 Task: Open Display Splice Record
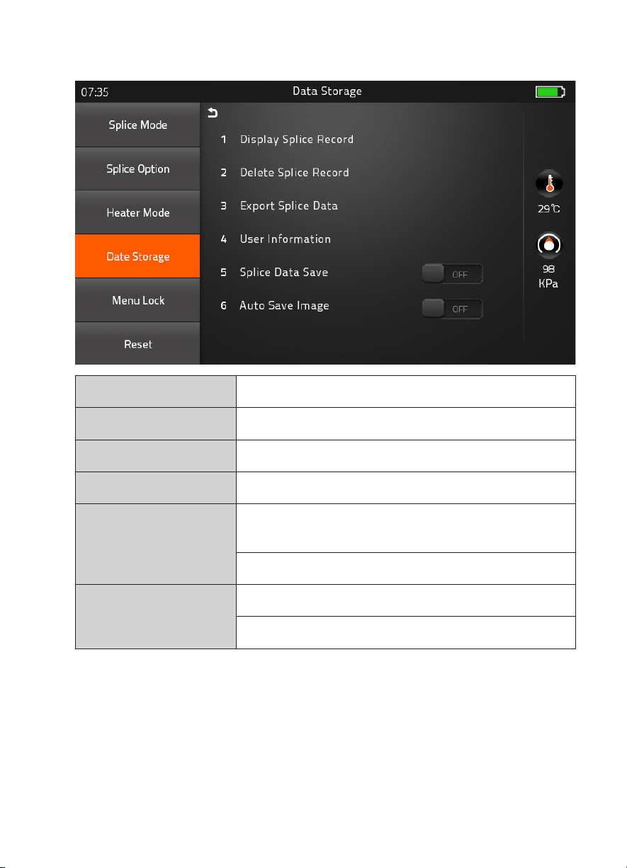[x=296, y=139]
